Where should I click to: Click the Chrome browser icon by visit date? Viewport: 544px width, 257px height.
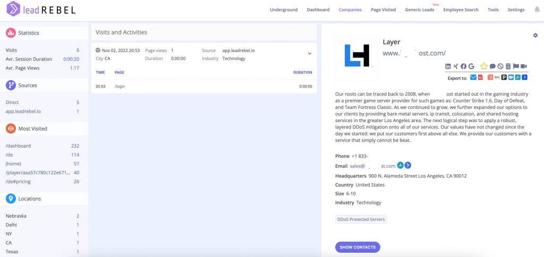(x=98, y=50)
